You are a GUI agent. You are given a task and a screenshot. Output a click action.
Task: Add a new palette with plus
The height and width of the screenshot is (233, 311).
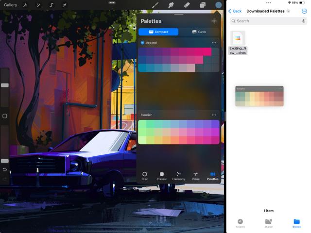pos(214,21)
